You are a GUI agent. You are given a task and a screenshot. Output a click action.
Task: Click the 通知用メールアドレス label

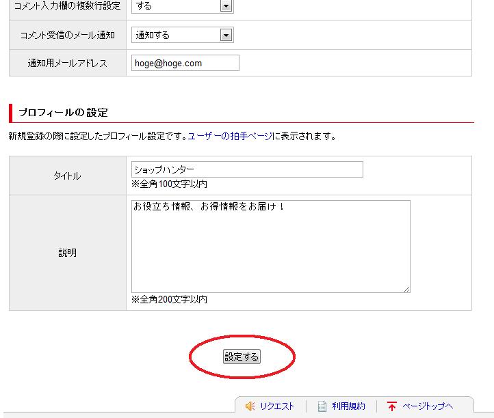(67, 63)
